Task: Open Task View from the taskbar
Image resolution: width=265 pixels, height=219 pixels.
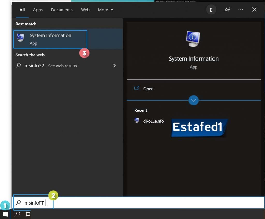Action: click(x=27, y=214)
